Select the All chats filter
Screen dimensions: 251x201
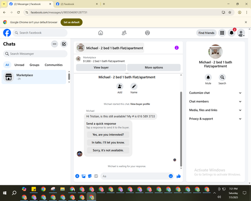click(7, 65)
